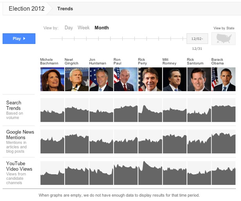Click Rick Perry's Search Trends graph
Image resolution: width=241 pixels, height=201 pixels.
tap(150, 110)
